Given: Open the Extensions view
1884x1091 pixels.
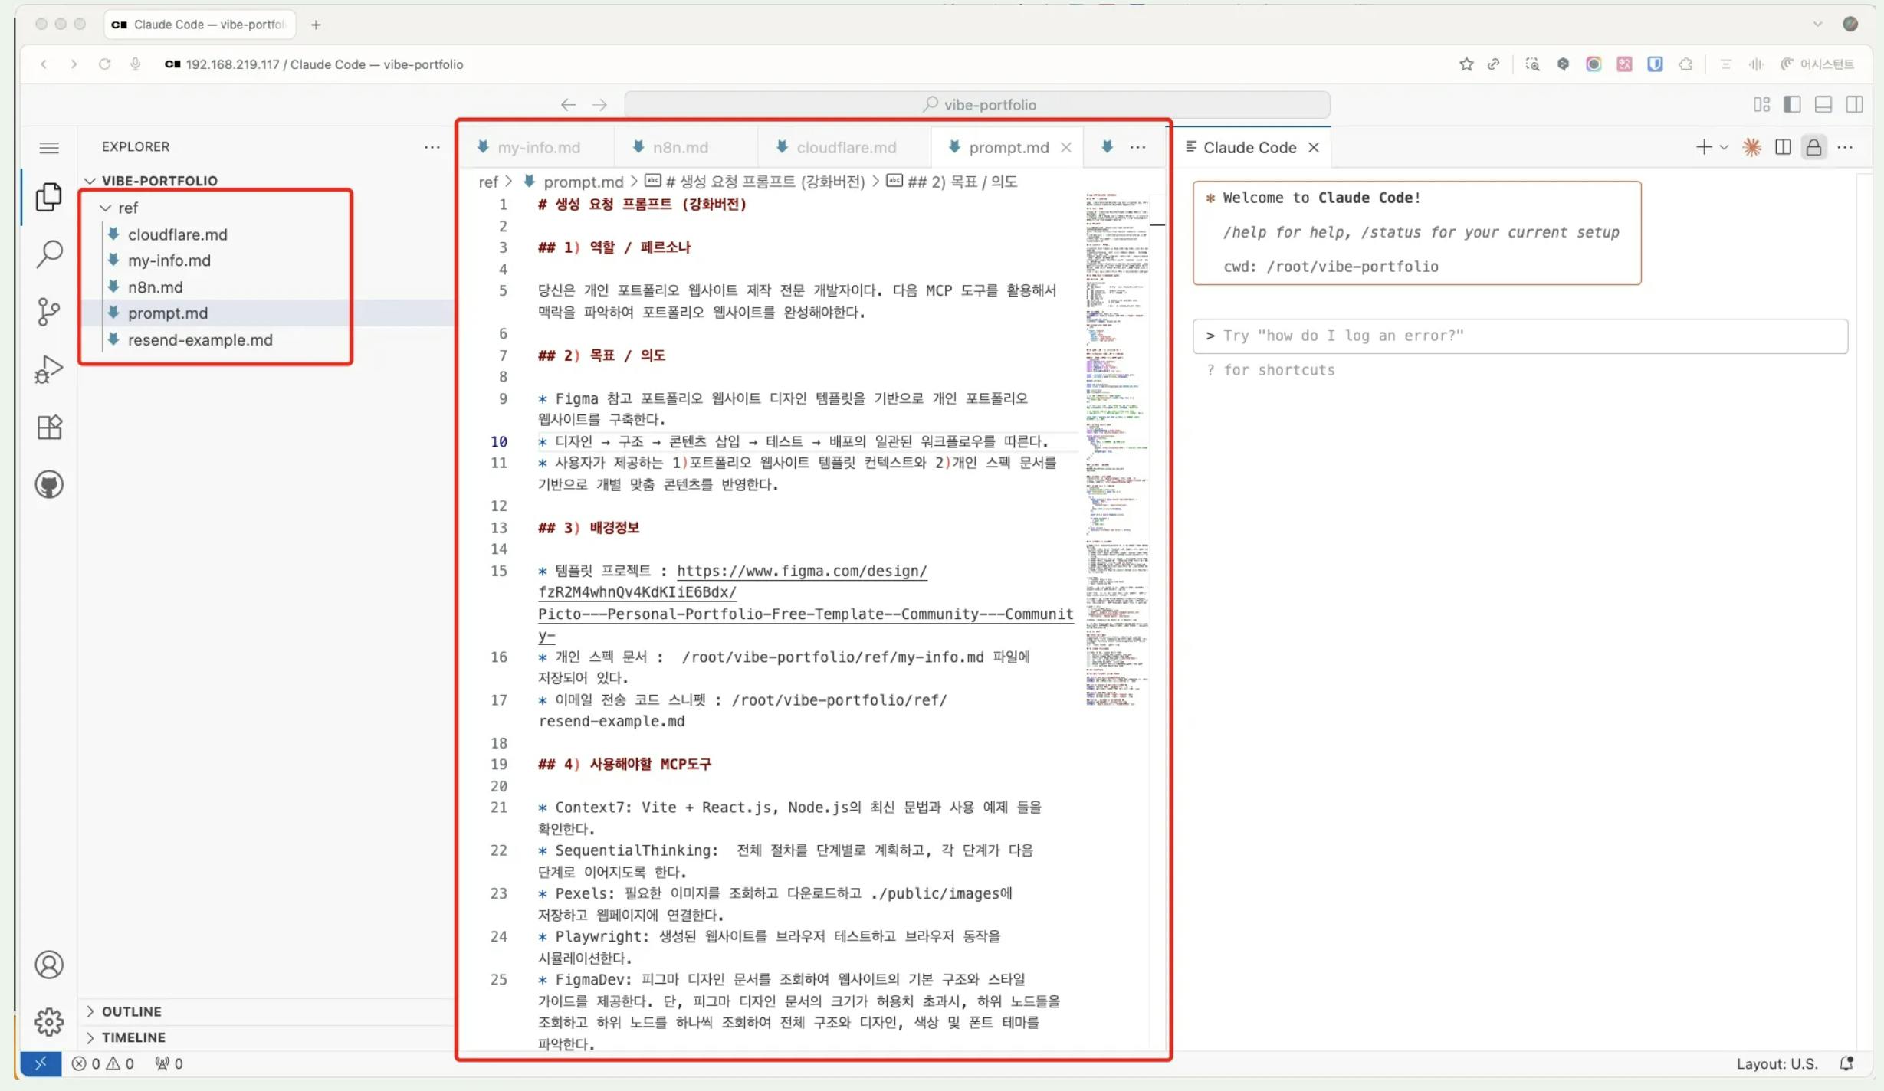Looking at the screenshot, I should point(49,427).
